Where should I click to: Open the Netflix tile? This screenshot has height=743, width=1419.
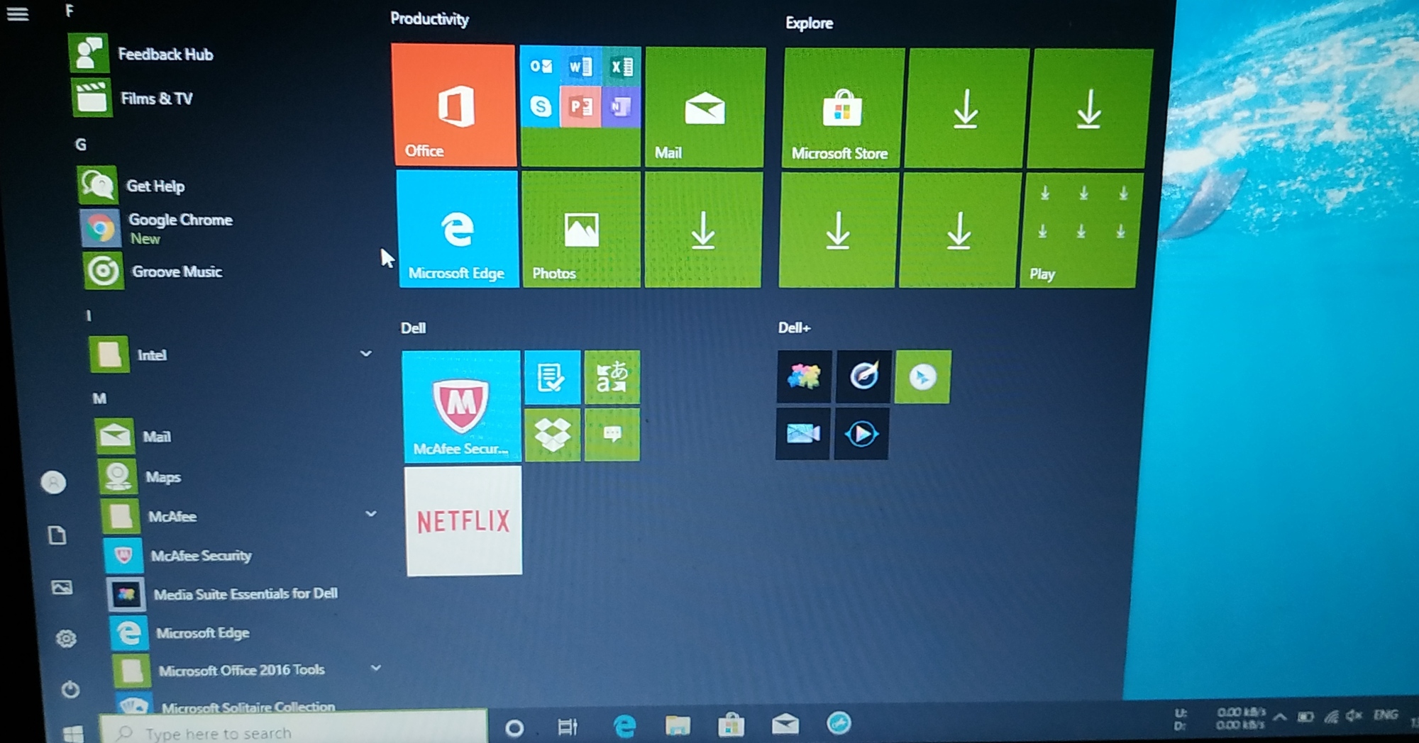pyautogui.click(x=463, y=521)
